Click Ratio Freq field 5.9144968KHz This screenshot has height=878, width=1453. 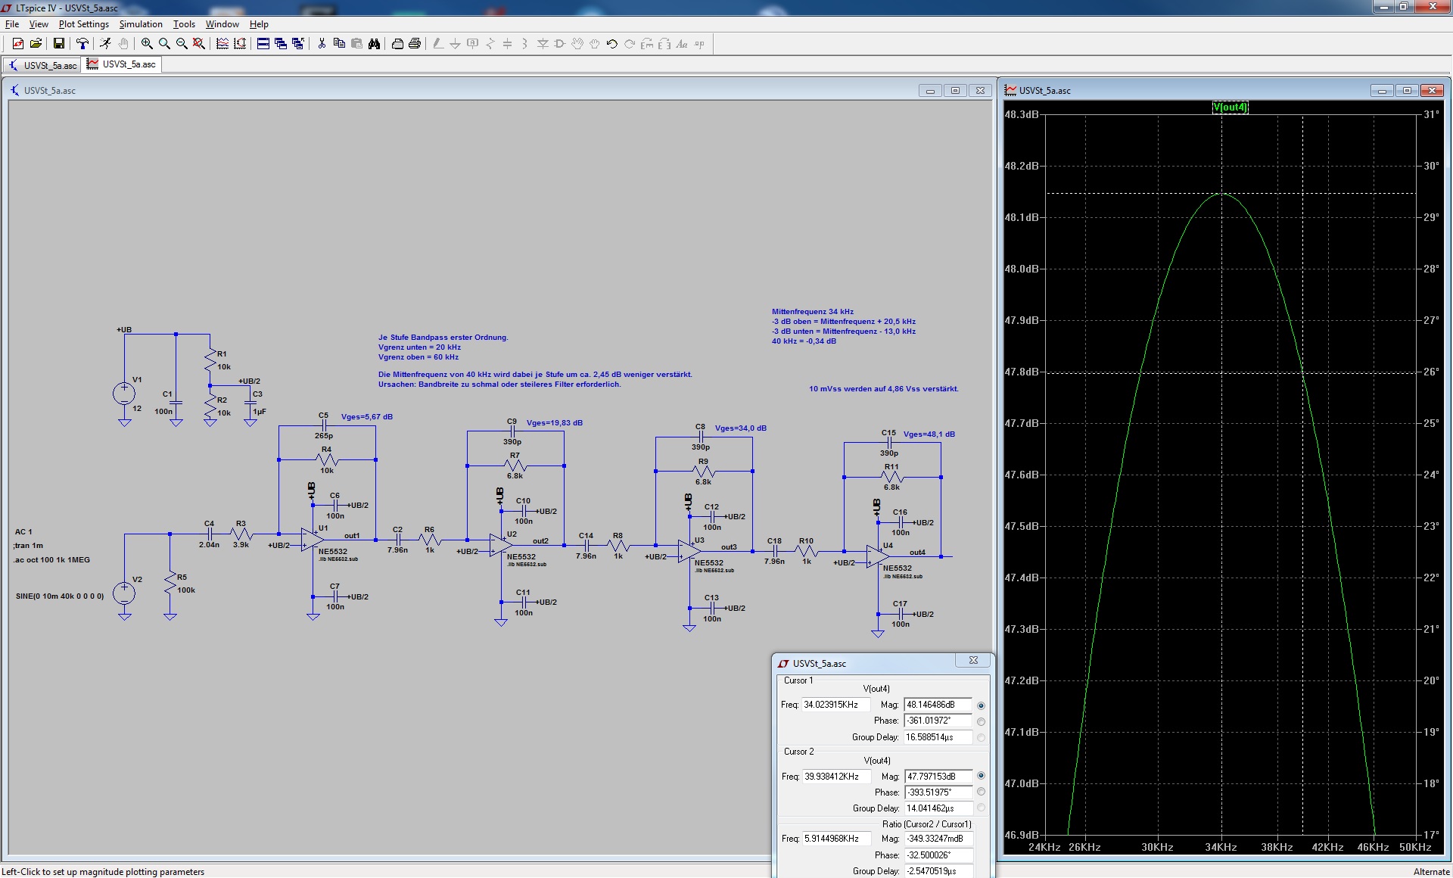[835, 839]
